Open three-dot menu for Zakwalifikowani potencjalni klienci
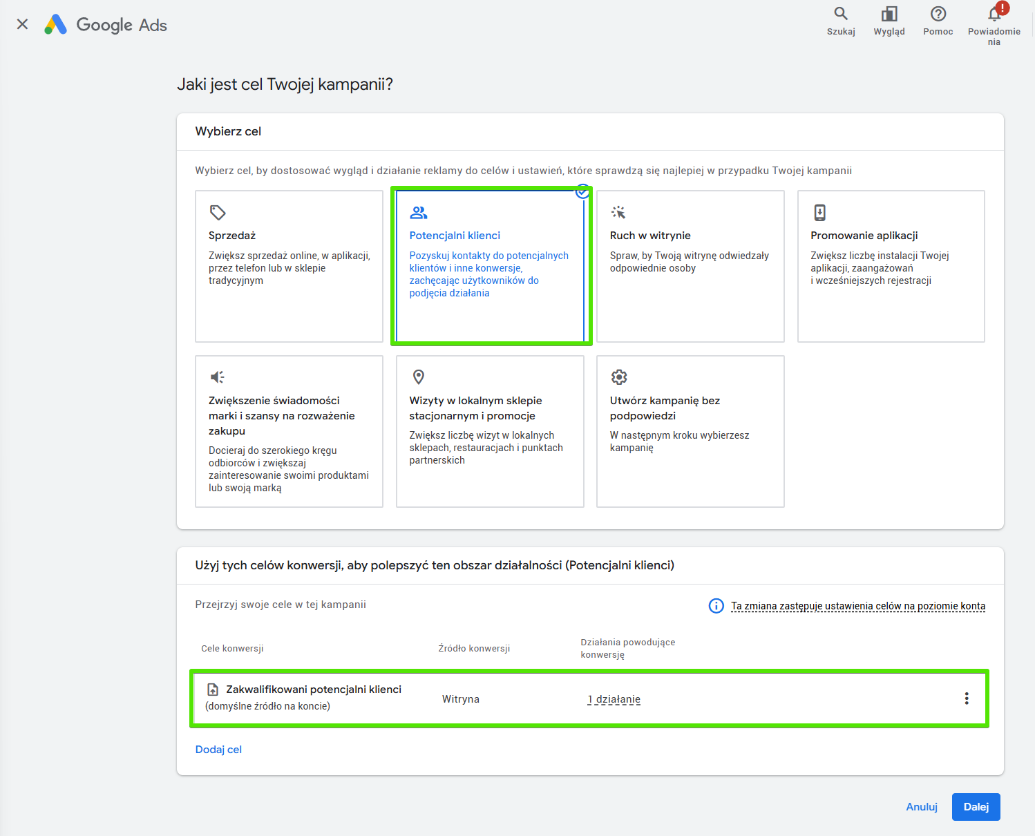1035x836 pixels. point(966,699)
